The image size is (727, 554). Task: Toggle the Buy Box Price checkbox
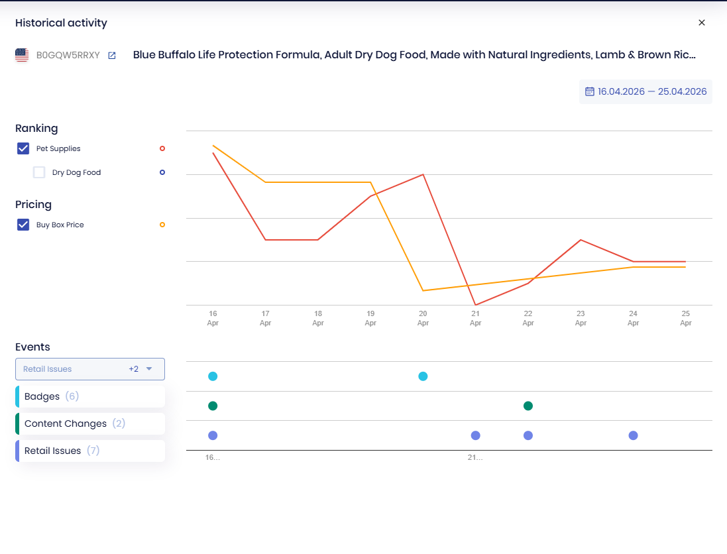23,225
